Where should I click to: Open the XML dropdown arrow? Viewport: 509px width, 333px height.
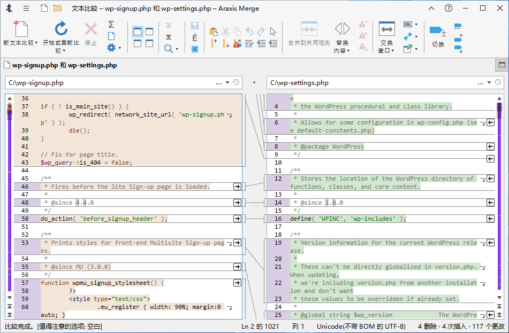[x=416, y=25]
